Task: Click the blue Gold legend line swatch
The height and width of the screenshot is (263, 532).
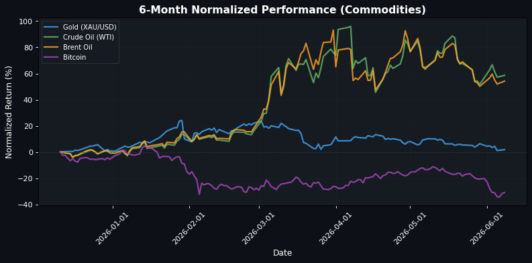Action: click(x=51, y=27)
